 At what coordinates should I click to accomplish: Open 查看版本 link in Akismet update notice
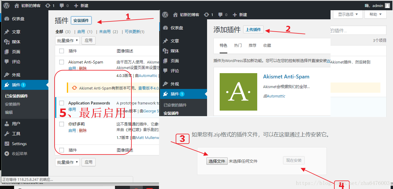[x=149, y=88]
